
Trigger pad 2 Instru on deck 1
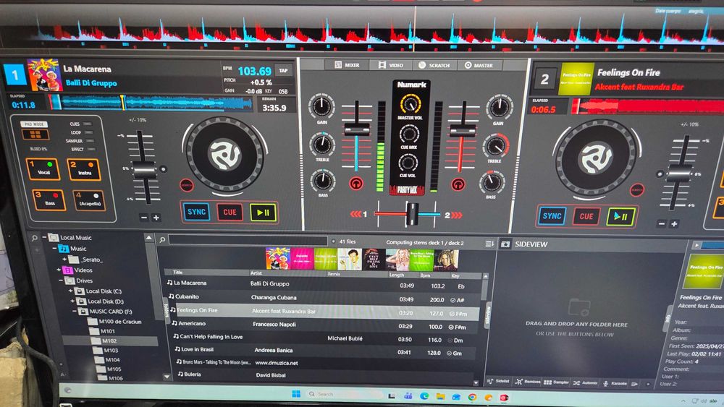click(85, 169)
